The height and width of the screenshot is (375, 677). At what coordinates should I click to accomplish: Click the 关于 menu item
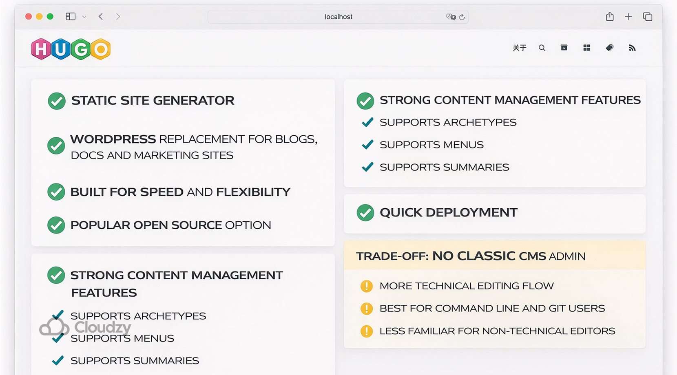click(x=519, y=48)
